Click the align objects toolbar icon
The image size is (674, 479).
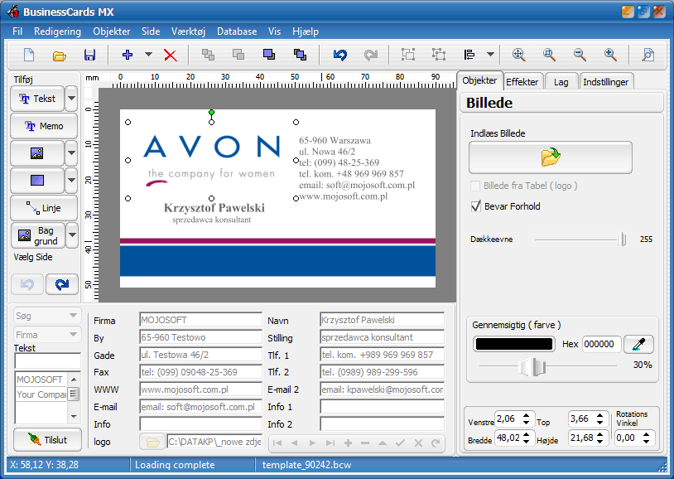[x=469, y=55]
